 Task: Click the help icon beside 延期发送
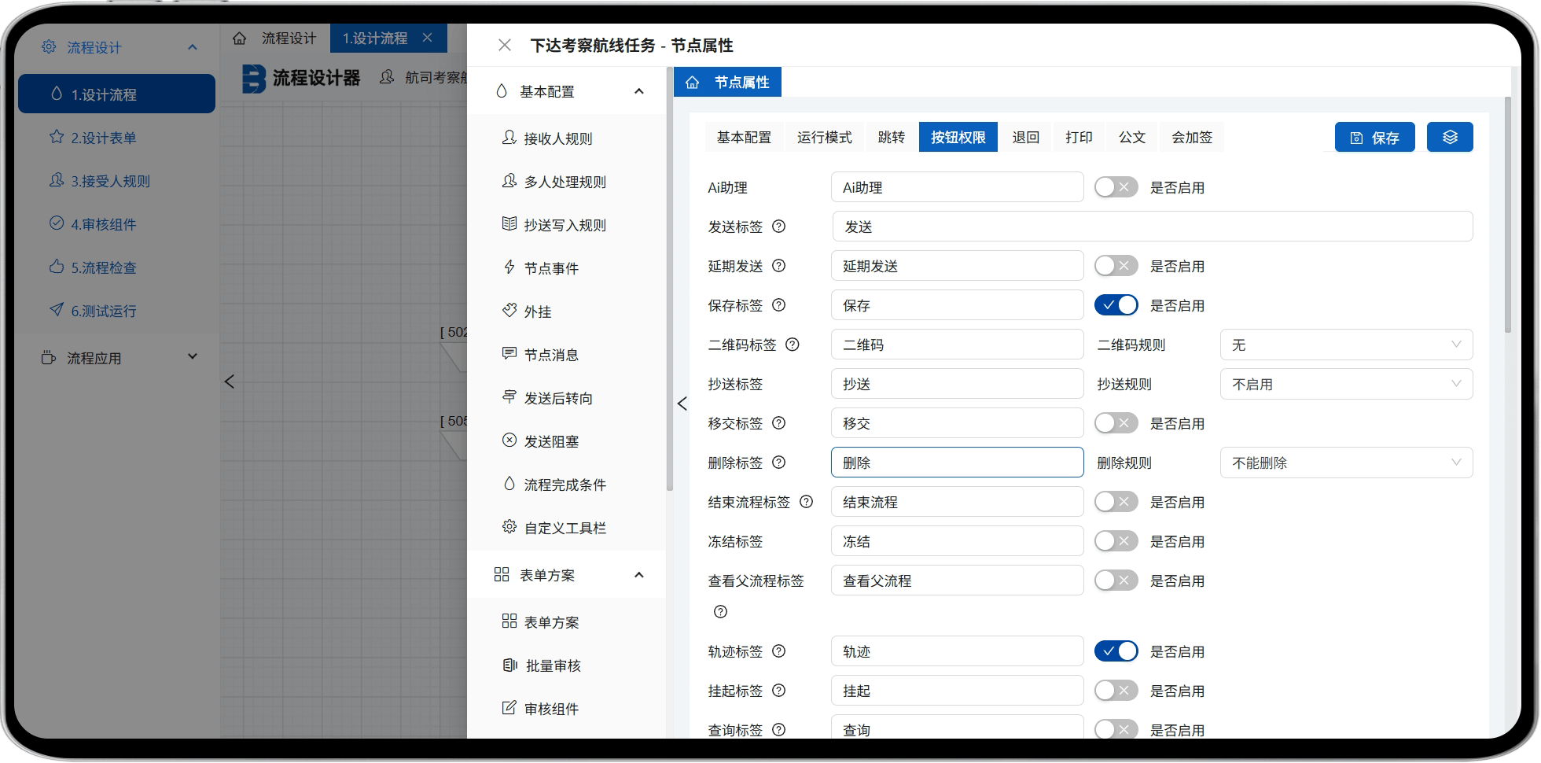[x=778, y=266]
